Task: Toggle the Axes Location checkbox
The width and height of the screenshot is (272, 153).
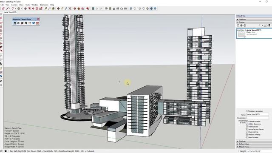Action: coord(247,137)
